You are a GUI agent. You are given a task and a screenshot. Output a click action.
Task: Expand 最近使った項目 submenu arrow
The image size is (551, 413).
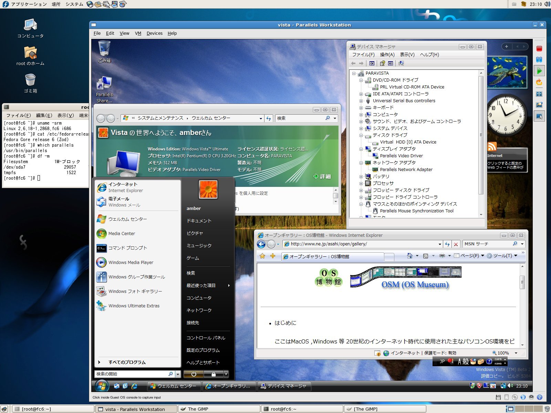point(229,285)
